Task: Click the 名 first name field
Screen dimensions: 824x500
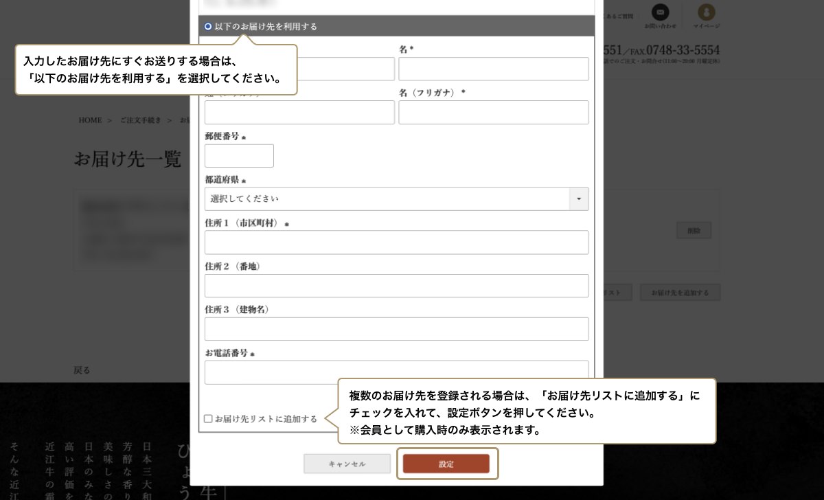Action: coord(493,69)
